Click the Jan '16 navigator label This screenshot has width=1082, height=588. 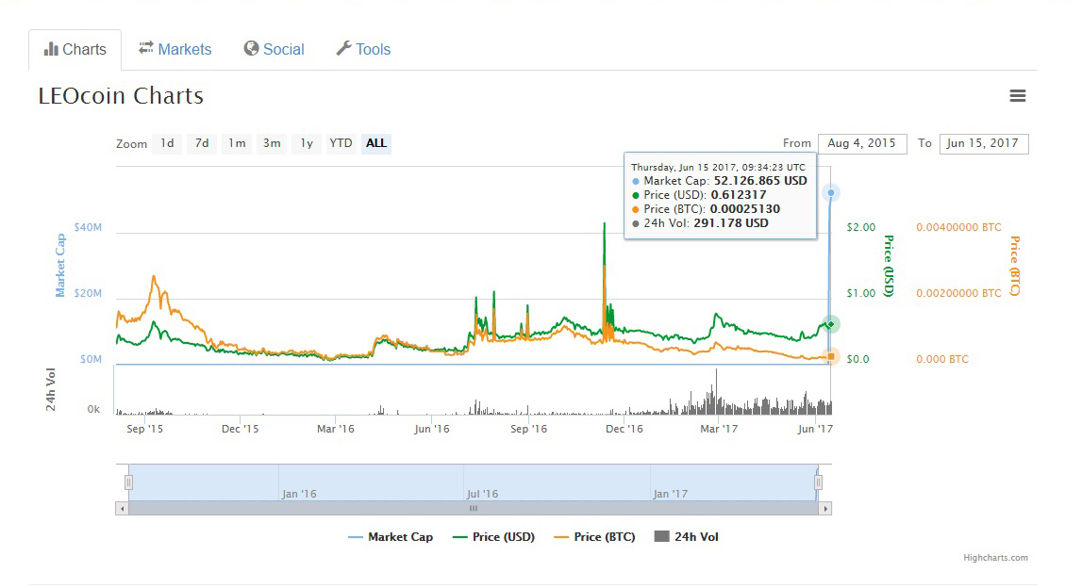[x=299, y=495]
